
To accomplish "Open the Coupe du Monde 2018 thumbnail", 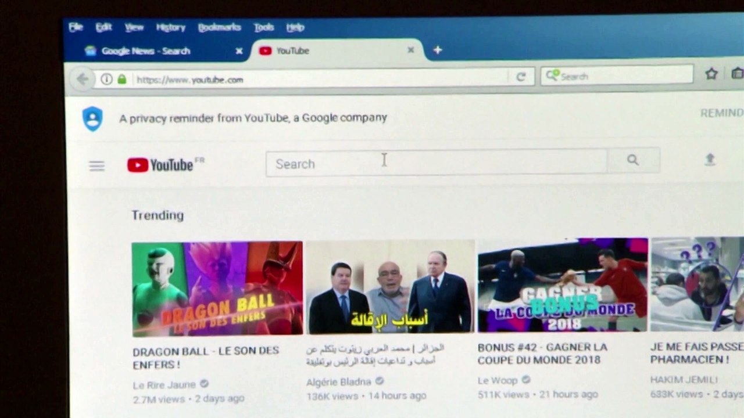I will (x=563, y=284).
